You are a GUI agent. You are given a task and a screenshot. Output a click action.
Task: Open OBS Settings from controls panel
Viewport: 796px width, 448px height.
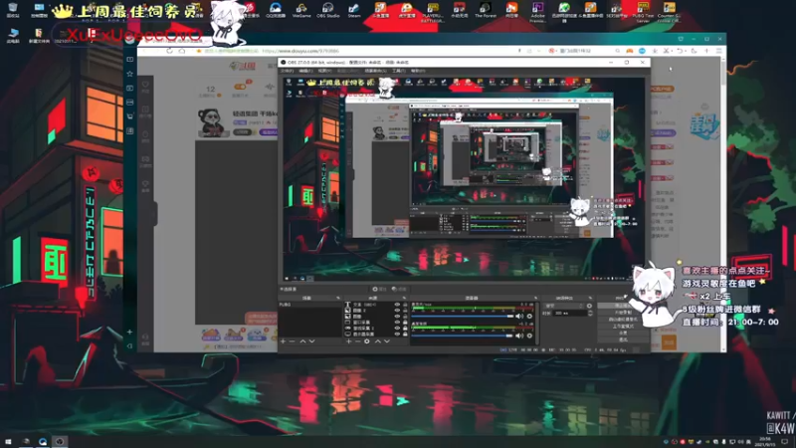tap(623, 333)
